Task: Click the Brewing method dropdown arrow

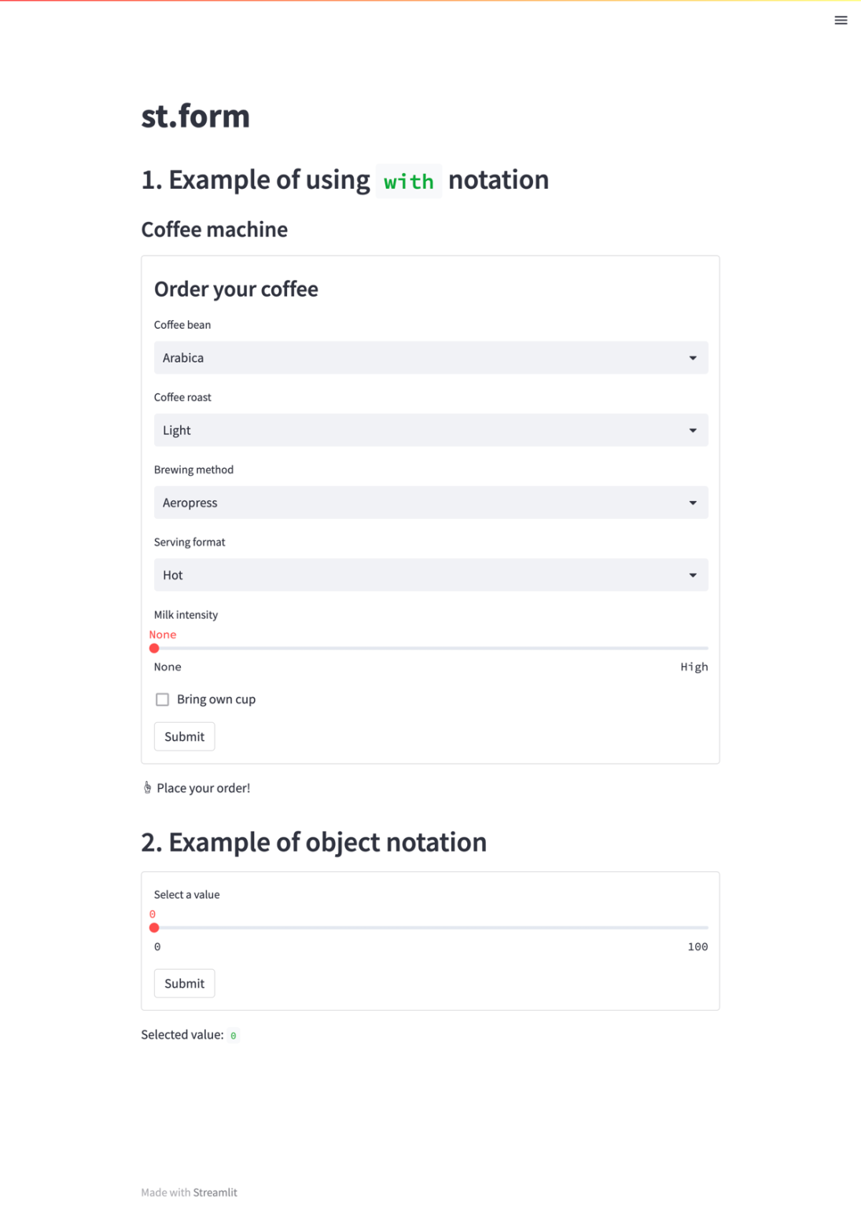Action: 693,503
